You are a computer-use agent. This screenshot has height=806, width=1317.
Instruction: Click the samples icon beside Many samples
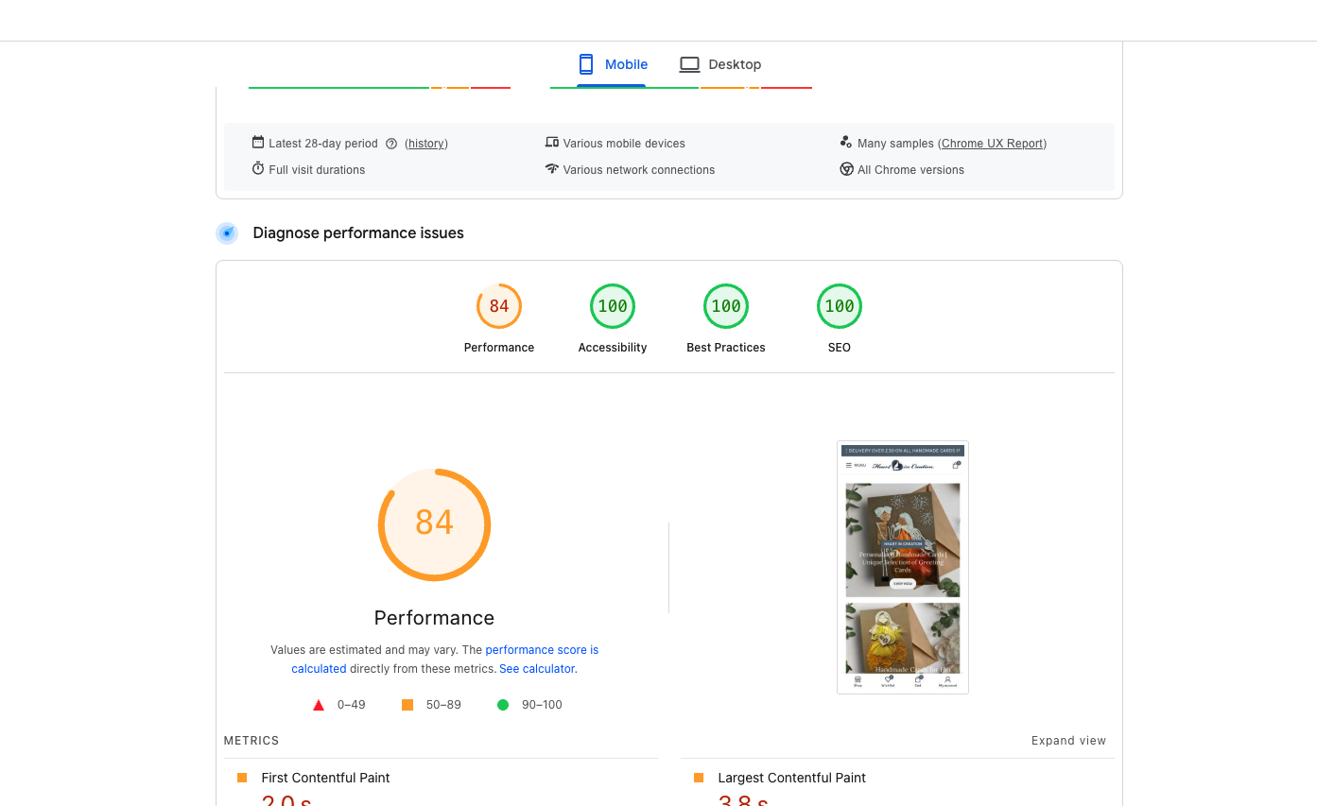846,143
